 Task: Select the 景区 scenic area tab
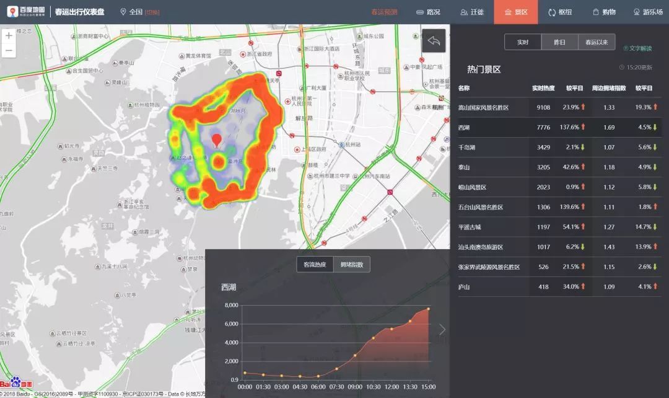point(515,12)
